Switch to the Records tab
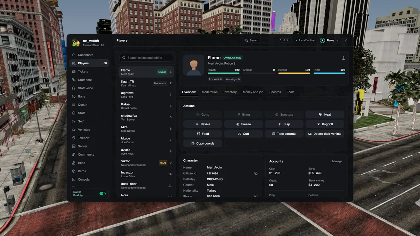This screenshot has height=236, width=420. 275,92
